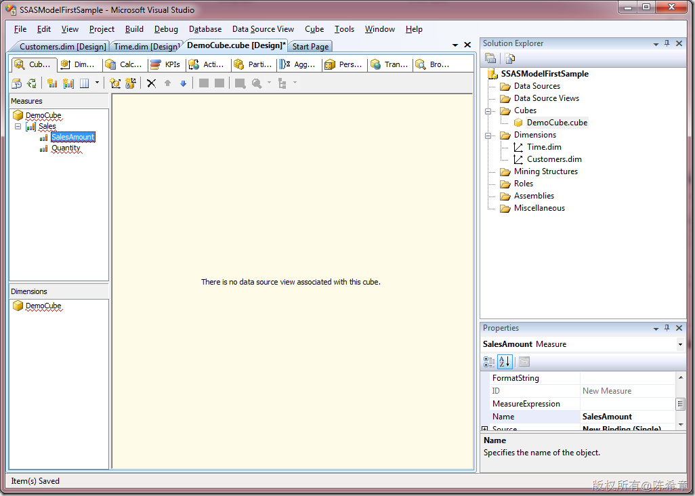This screenshot has width=695, height=496.
Task: Open the Window menu
Action: tap(380, 29)
